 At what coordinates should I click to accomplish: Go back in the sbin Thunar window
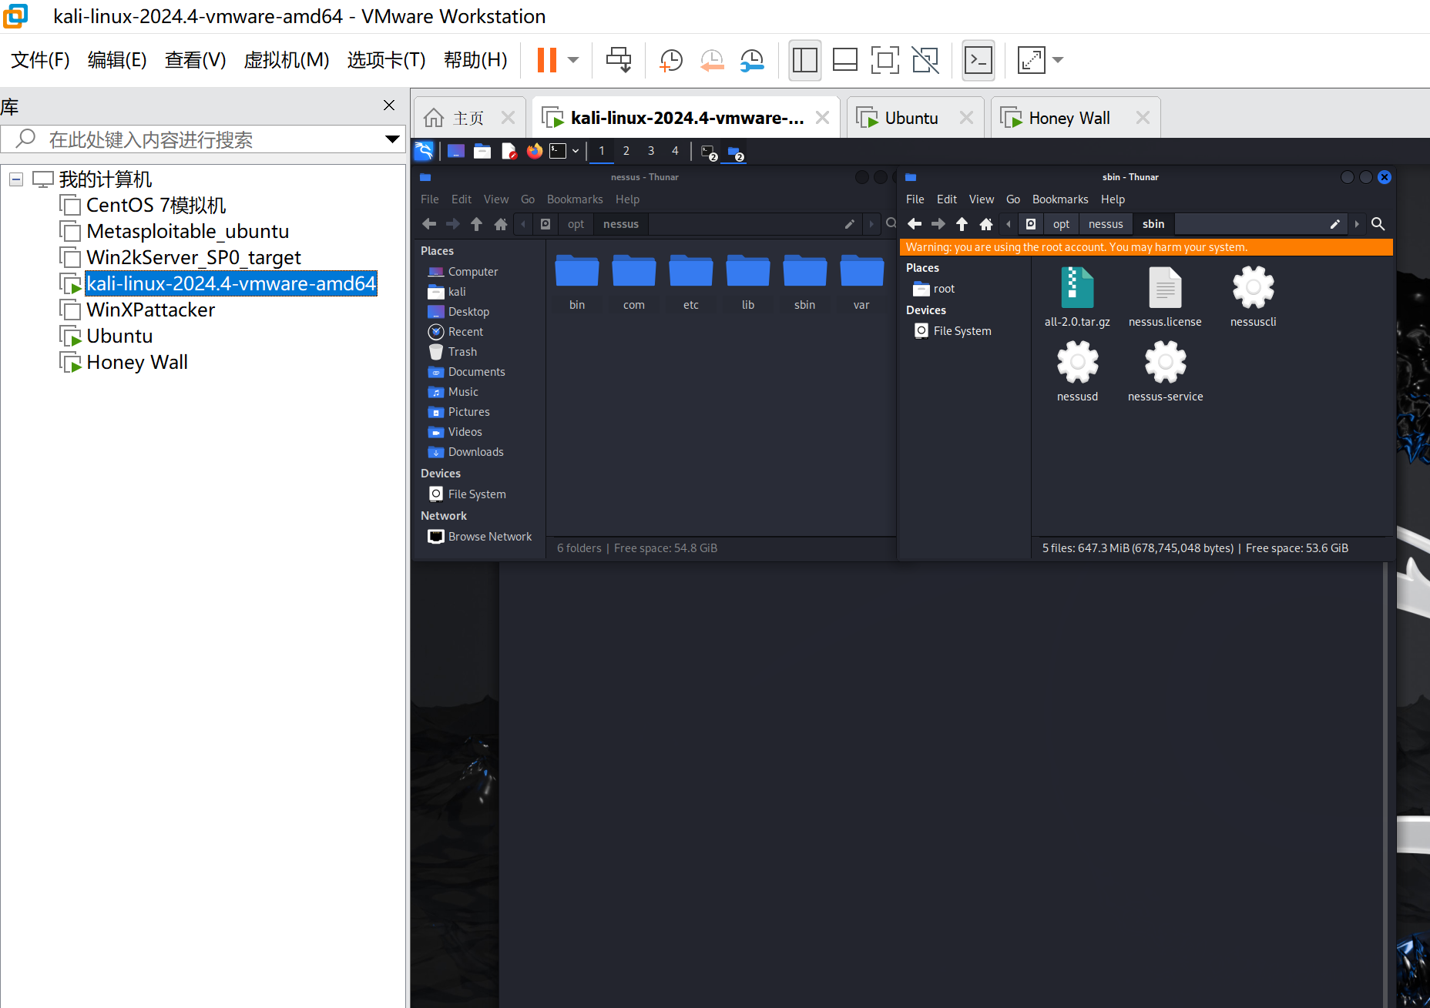coord(915,224)
